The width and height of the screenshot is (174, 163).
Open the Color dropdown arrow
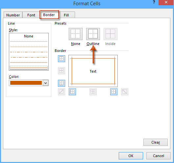pyautogui.click(x=46, y=83)
